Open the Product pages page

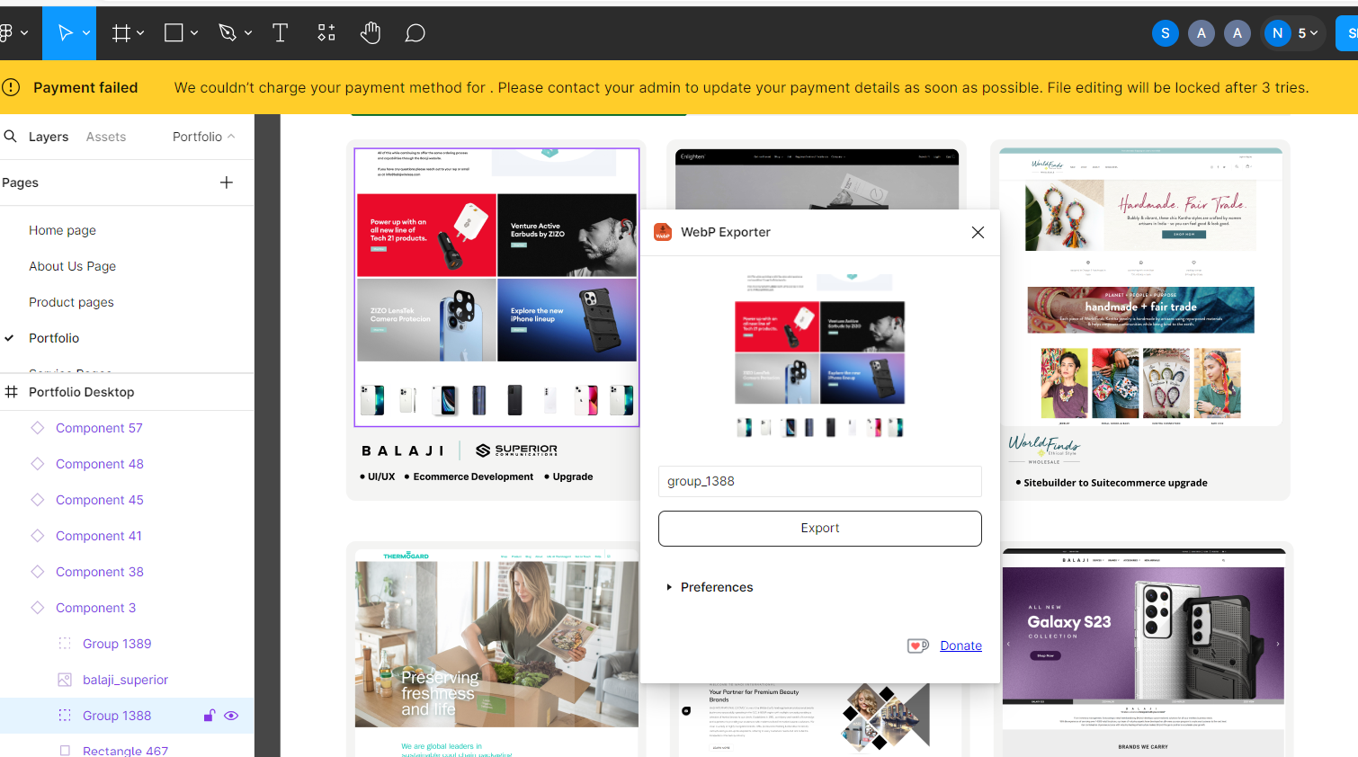tap(71, 302)
